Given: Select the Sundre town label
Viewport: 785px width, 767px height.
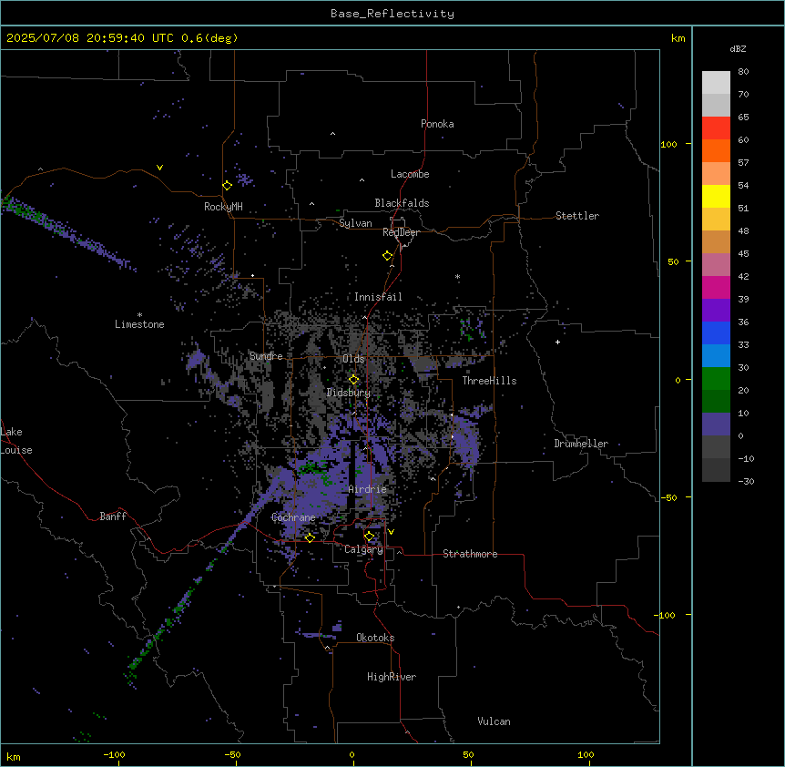Looking at the screenshot, I should tap(266, 356).
